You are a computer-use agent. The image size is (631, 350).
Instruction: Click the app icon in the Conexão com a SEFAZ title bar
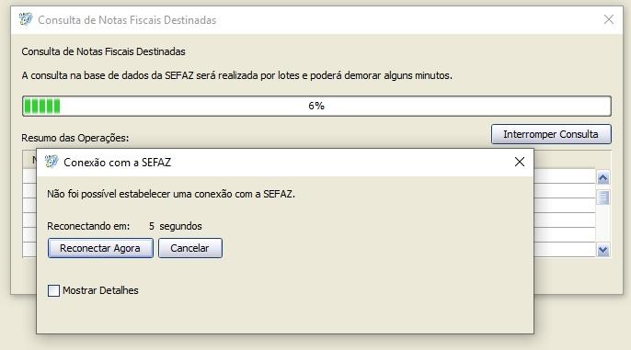coord(52,162)
